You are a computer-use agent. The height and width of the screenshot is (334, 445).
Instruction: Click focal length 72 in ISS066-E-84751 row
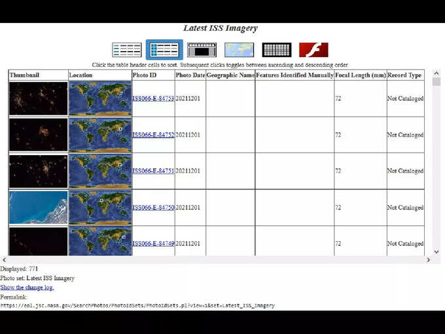click(x=338, y=171)
